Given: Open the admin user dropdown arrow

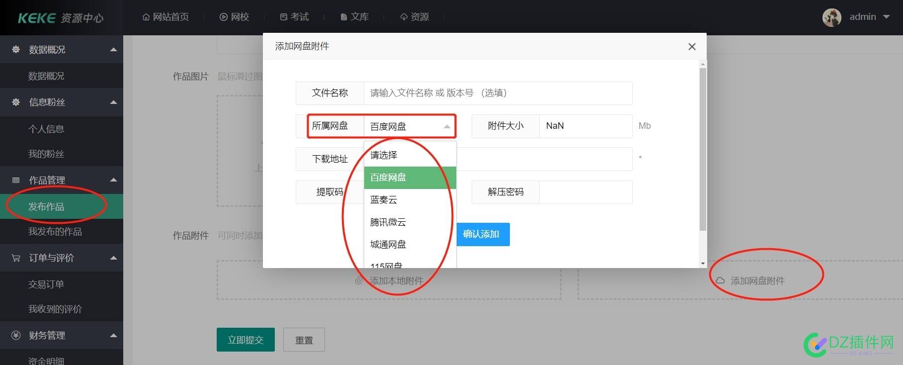Looking at the screenshot, I should click(886, 17).
